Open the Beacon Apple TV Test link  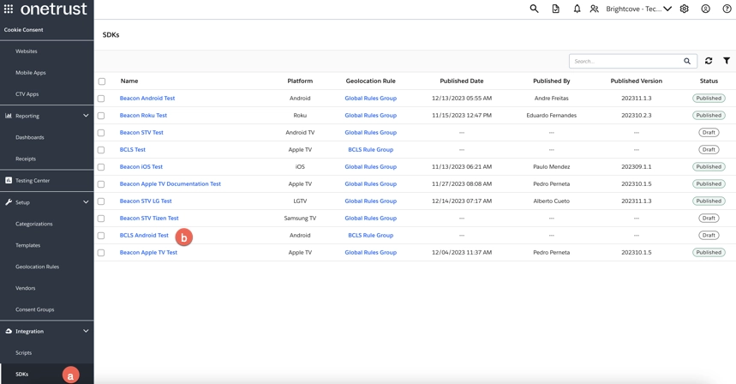point(148,252)
